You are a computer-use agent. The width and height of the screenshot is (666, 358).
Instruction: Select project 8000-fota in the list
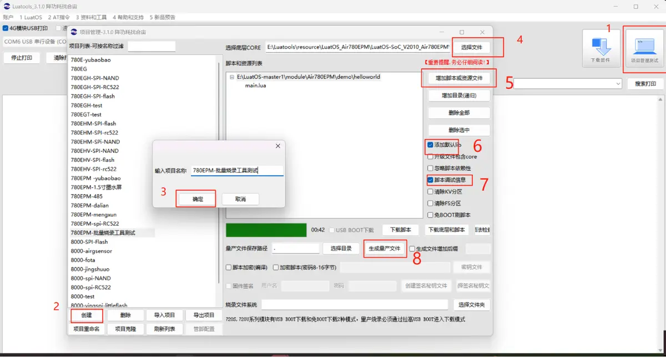tap(83, 260)
